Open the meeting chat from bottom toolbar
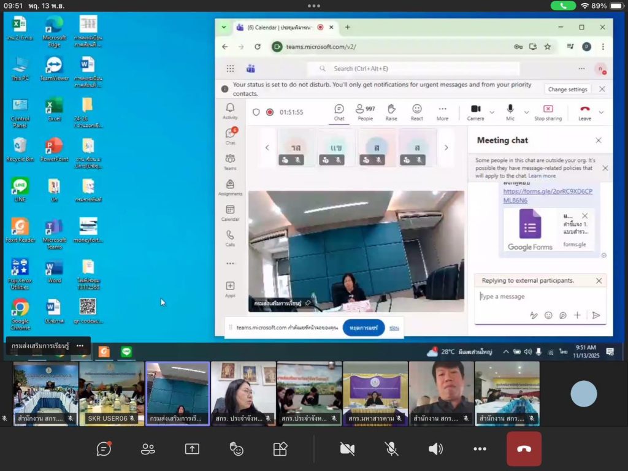The height and width of the screenshot is (471, 628). click(104, 449)
